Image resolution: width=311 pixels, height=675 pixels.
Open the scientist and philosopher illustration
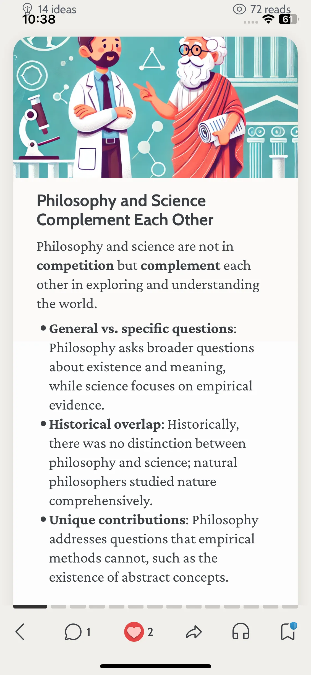155,107
